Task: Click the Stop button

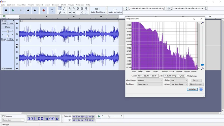Action: pyautogui.click(x=20, y=10)
